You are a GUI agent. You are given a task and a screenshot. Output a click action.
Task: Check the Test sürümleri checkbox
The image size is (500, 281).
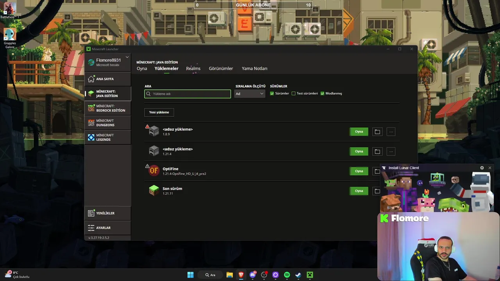point(293,93)
